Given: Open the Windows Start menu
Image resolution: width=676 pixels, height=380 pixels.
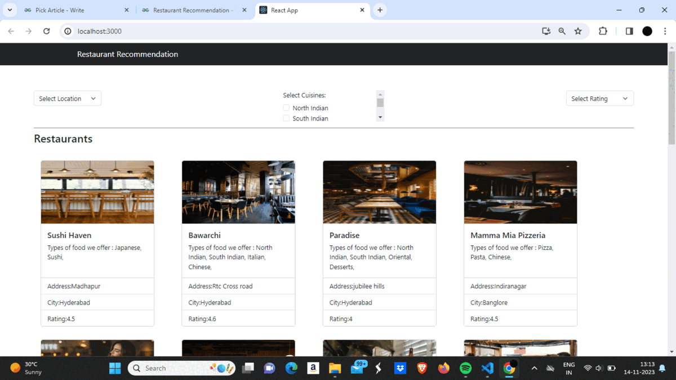Looking at the screenshot, I should click(115, 368).
